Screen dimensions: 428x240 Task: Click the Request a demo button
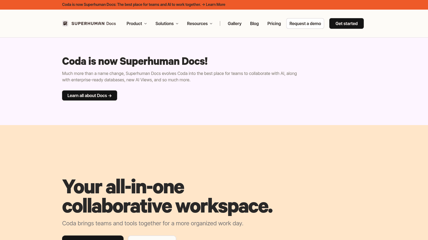tap(305, 23)
